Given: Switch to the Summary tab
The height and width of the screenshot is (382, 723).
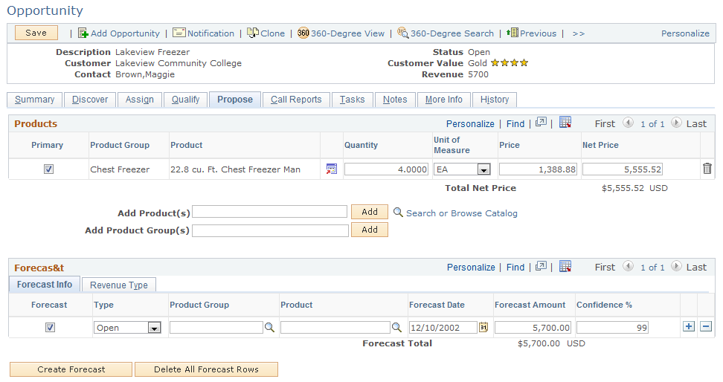Looking at the screenshot, I should (x=34, y=100).
